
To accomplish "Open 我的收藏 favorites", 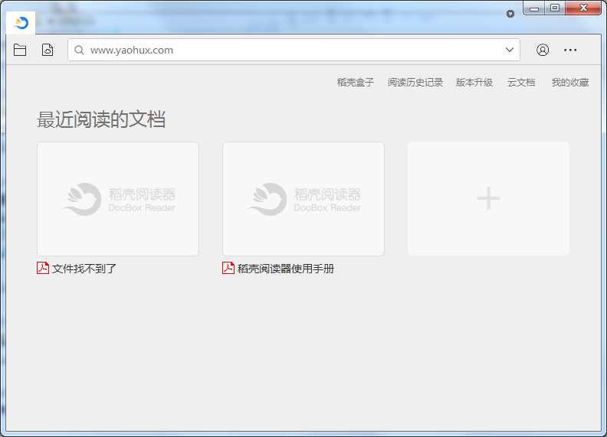I will pos(569,83).
